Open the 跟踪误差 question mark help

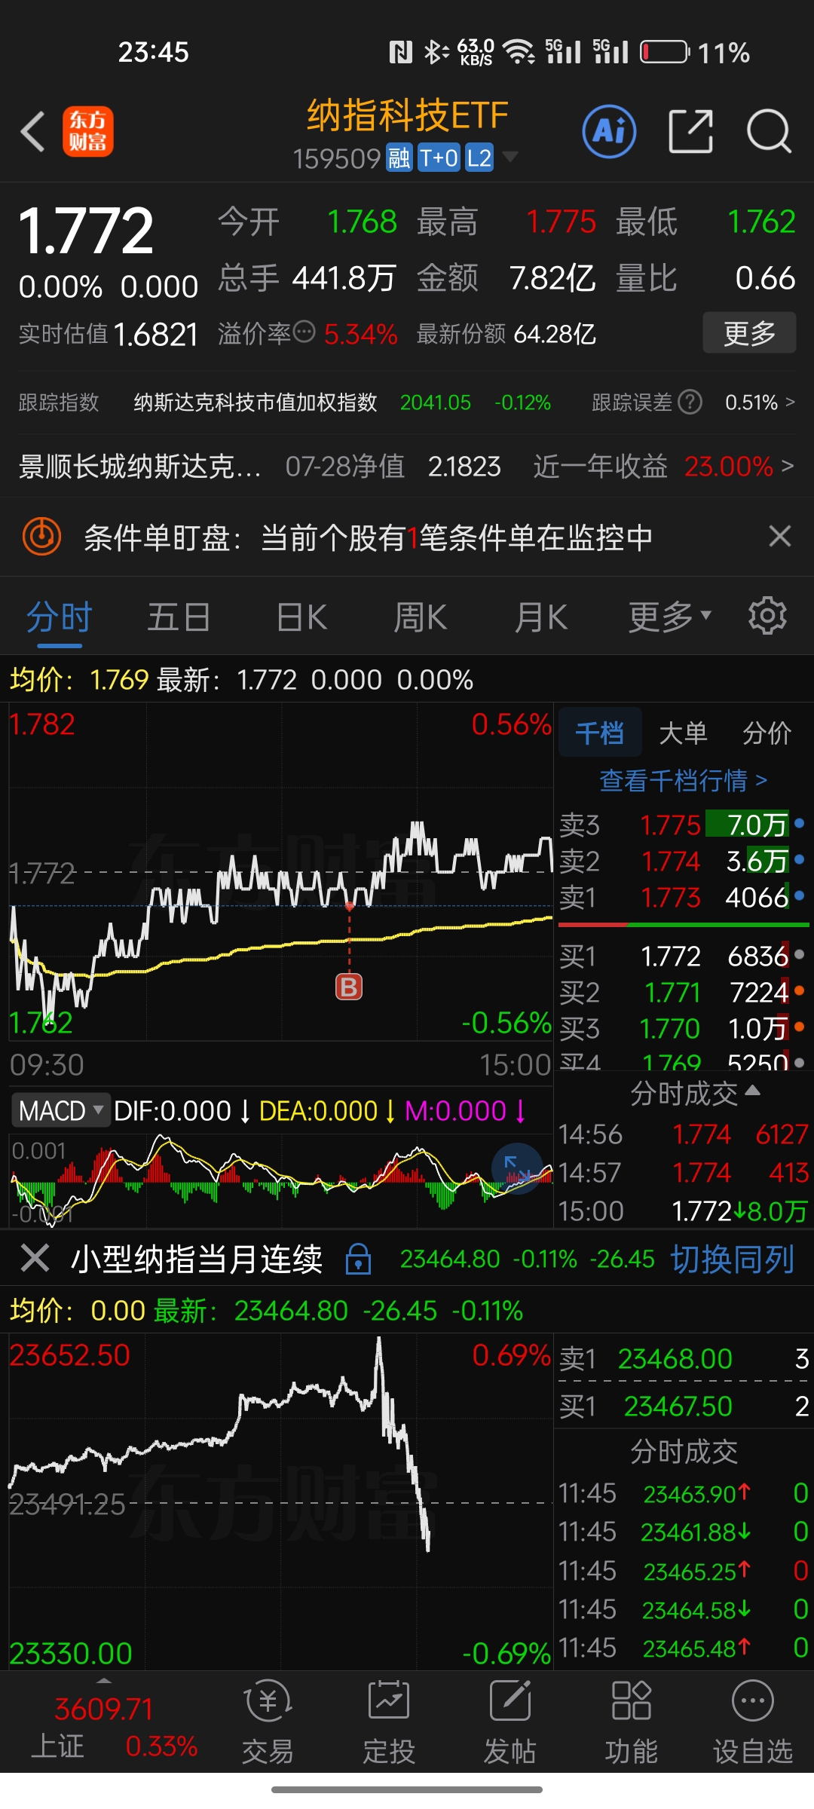tap(690, 403)
